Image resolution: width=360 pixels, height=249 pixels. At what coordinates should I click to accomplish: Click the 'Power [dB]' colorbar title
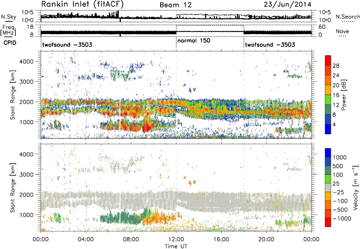point(343,95)
